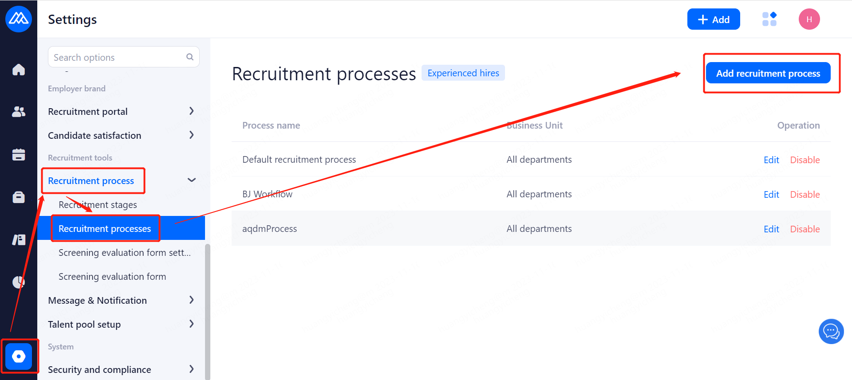Select Recruitment stages submenu item
Screen dimensions: 852x380
[98, 205]
